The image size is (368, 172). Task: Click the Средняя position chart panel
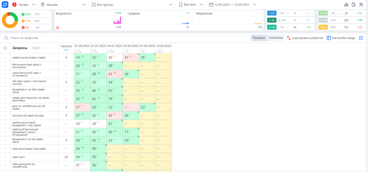[x=158, y=20]
